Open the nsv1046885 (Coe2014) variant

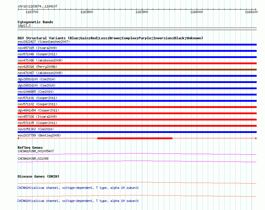click(36, 92)
